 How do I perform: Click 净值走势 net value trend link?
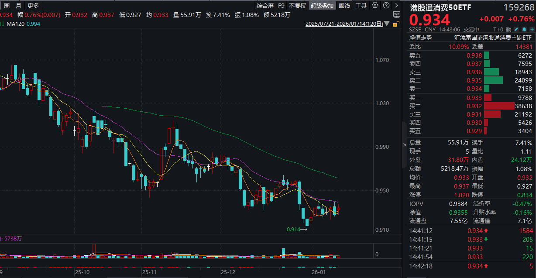[x=420, y=38]
